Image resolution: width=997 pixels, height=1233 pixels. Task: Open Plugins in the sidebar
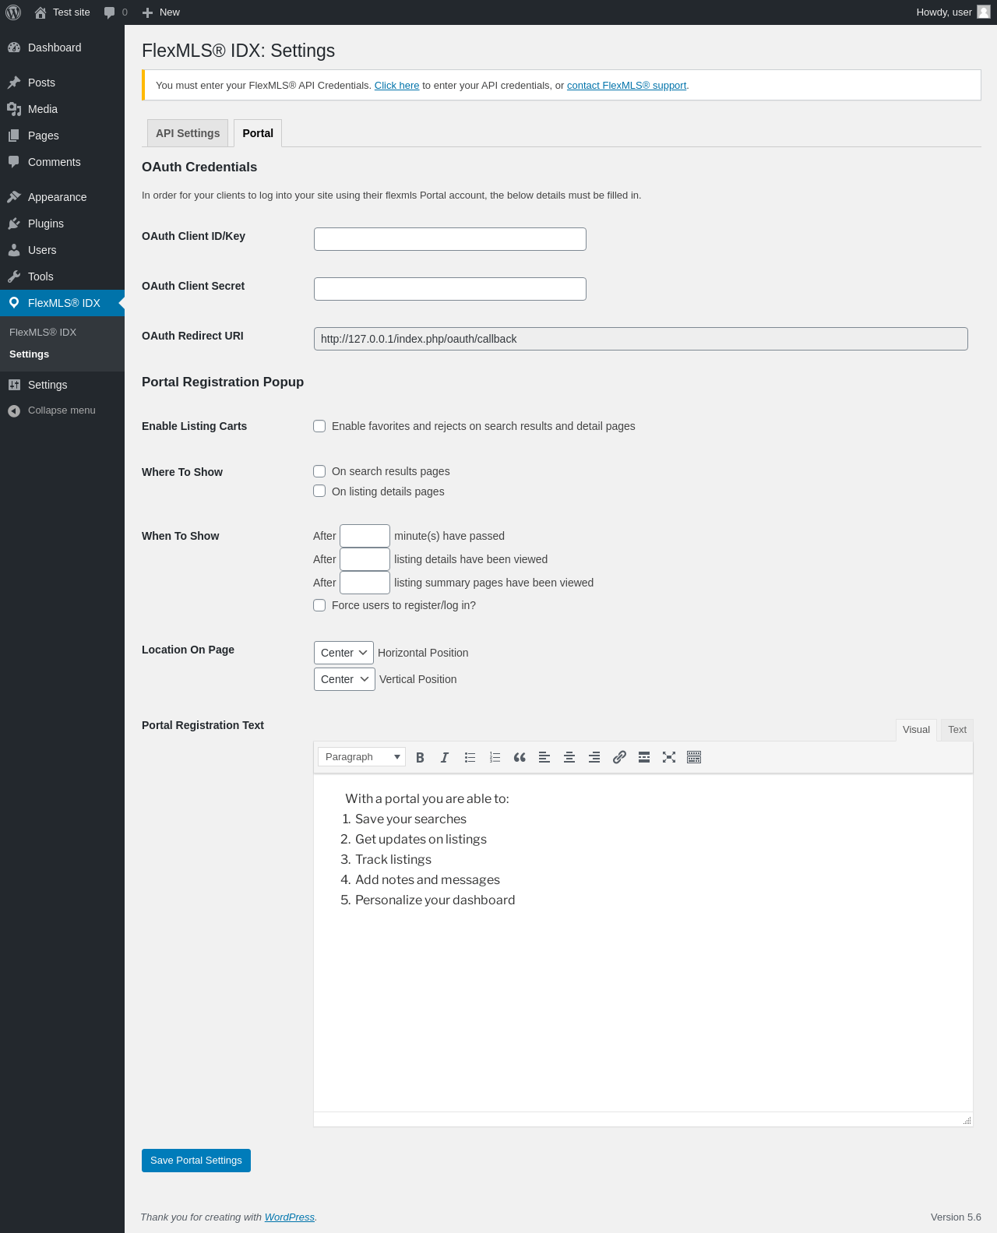[62, 224]
